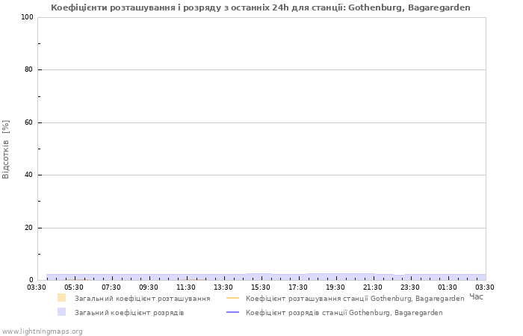Image resolution: width=523 pixels, height=336 pixels.
Task: Click legend text 'Коефіцієнт розрядів станції Gothenburg, Bagaregarden'
Action: point(344,313)
